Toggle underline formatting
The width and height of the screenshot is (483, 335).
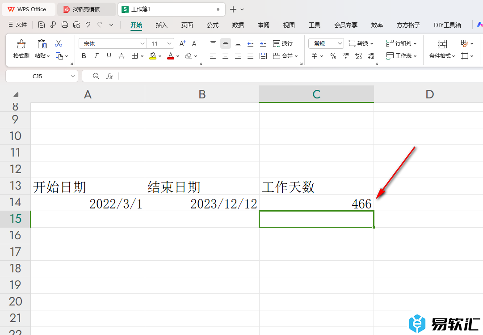(x=109, y=56)
